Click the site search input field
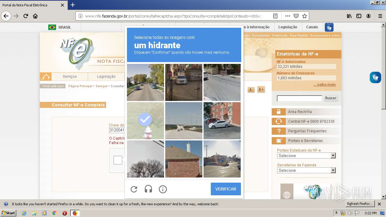Image resolution: width=386 pixels, height=217 pixels. [x=299, y=98]
